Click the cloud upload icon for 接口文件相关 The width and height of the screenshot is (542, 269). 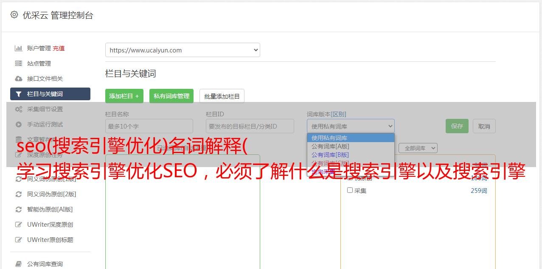(18, 79)
